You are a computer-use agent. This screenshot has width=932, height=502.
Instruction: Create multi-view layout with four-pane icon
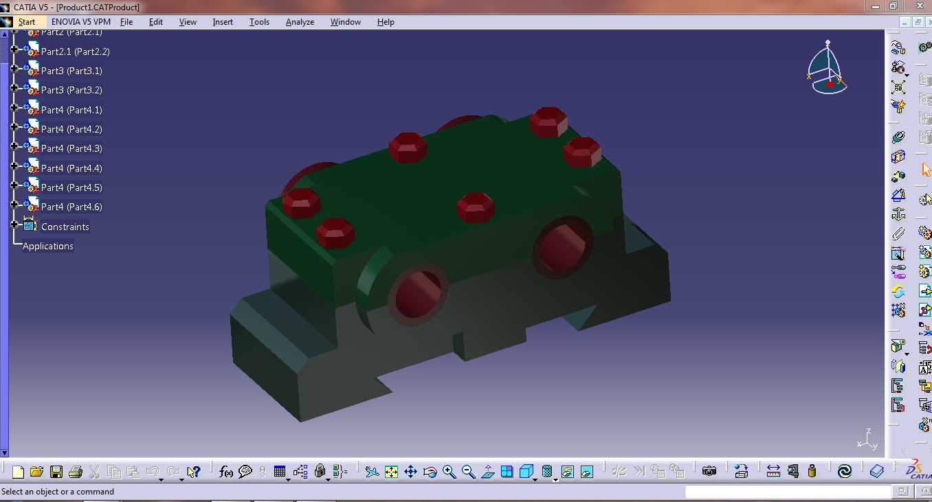[507, 472]
